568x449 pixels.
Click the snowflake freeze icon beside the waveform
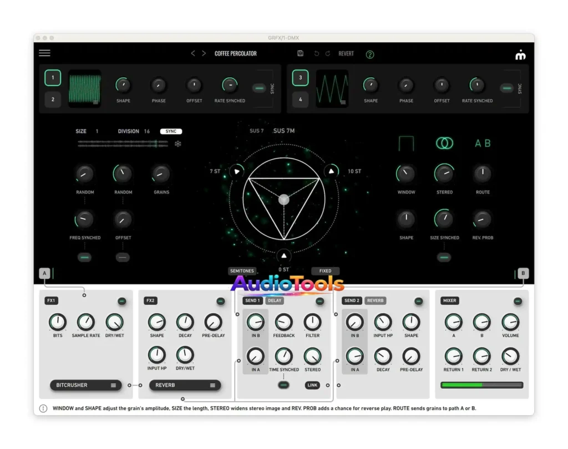point(177,143)
